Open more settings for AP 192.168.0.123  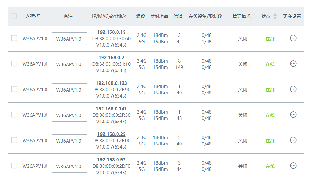pyautogui.click(x=293, y=89)
